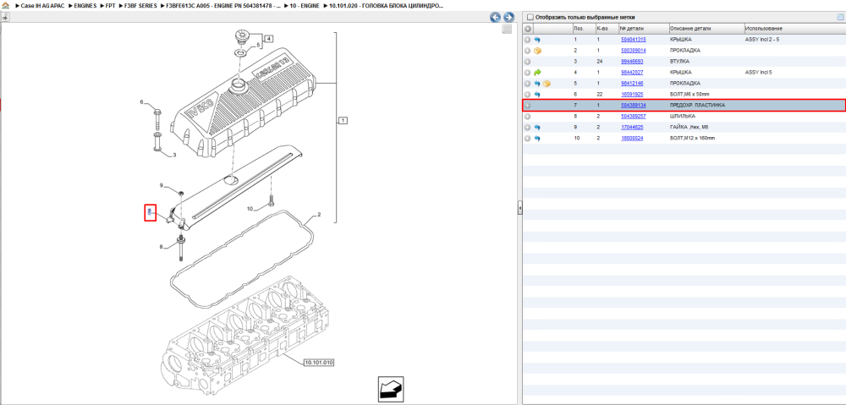Click '10.101.020 - ГОЛОВКА БЛОКА' breadcrumb

click(387, 5)
